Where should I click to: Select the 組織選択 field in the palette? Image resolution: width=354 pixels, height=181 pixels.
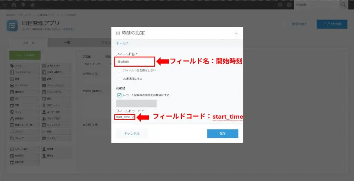pos(25,118)
